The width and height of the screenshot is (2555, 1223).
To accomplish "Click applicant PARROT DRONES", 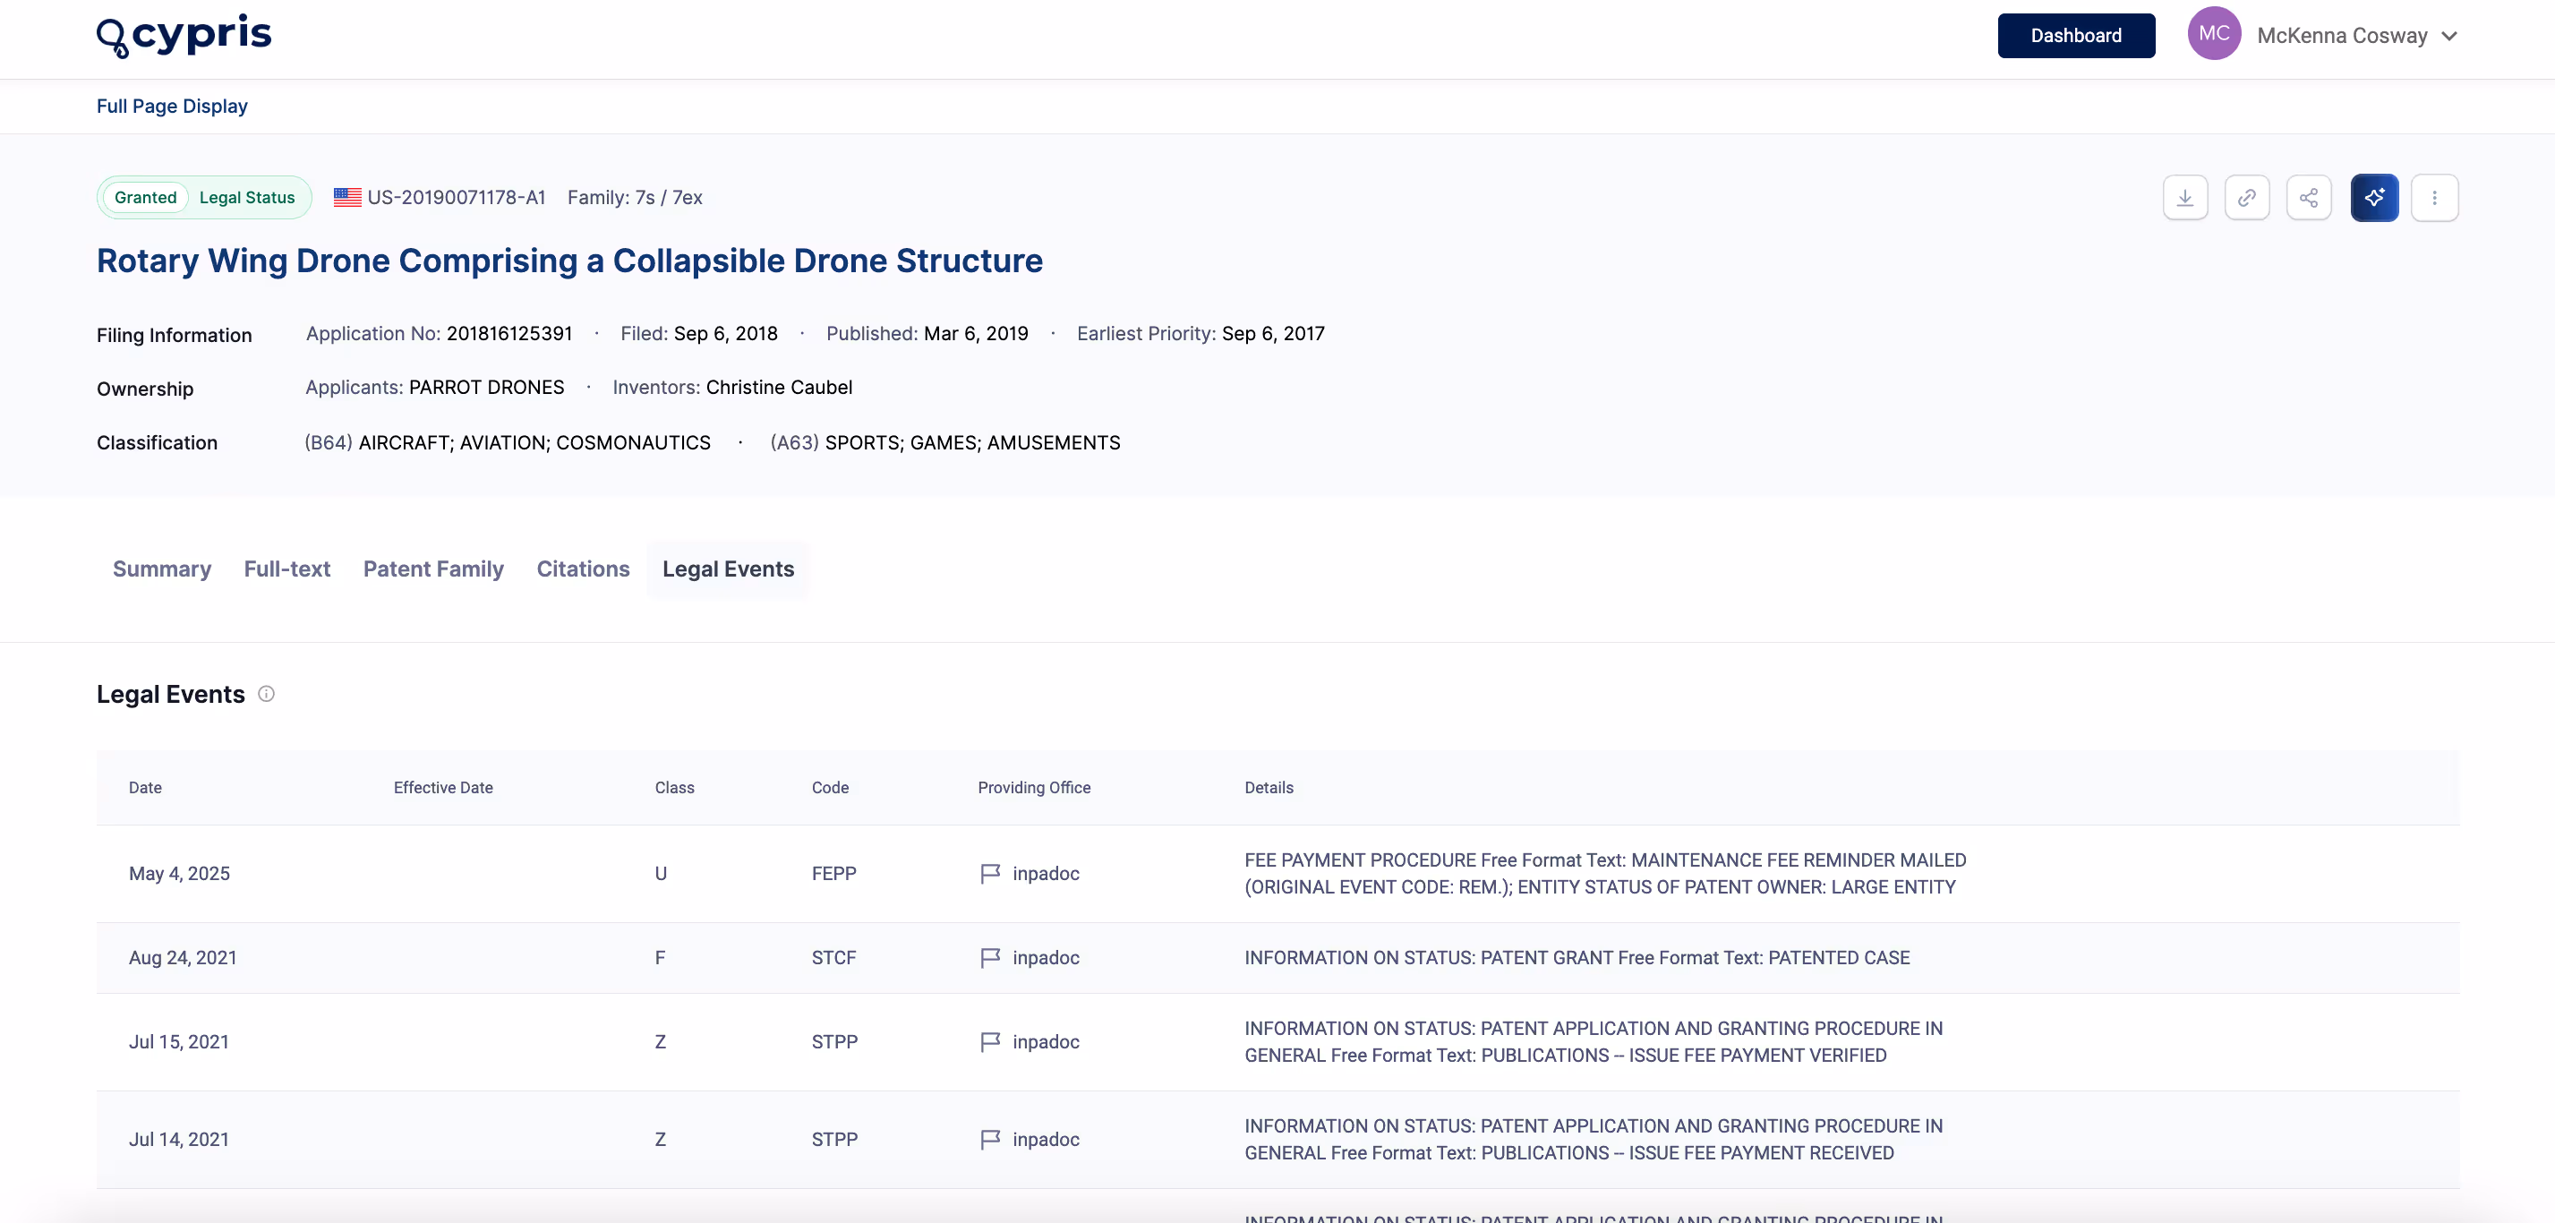I will (x=486, y=388).
